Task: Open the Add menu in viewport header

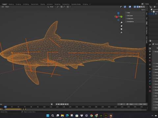Action: [3, 7]
